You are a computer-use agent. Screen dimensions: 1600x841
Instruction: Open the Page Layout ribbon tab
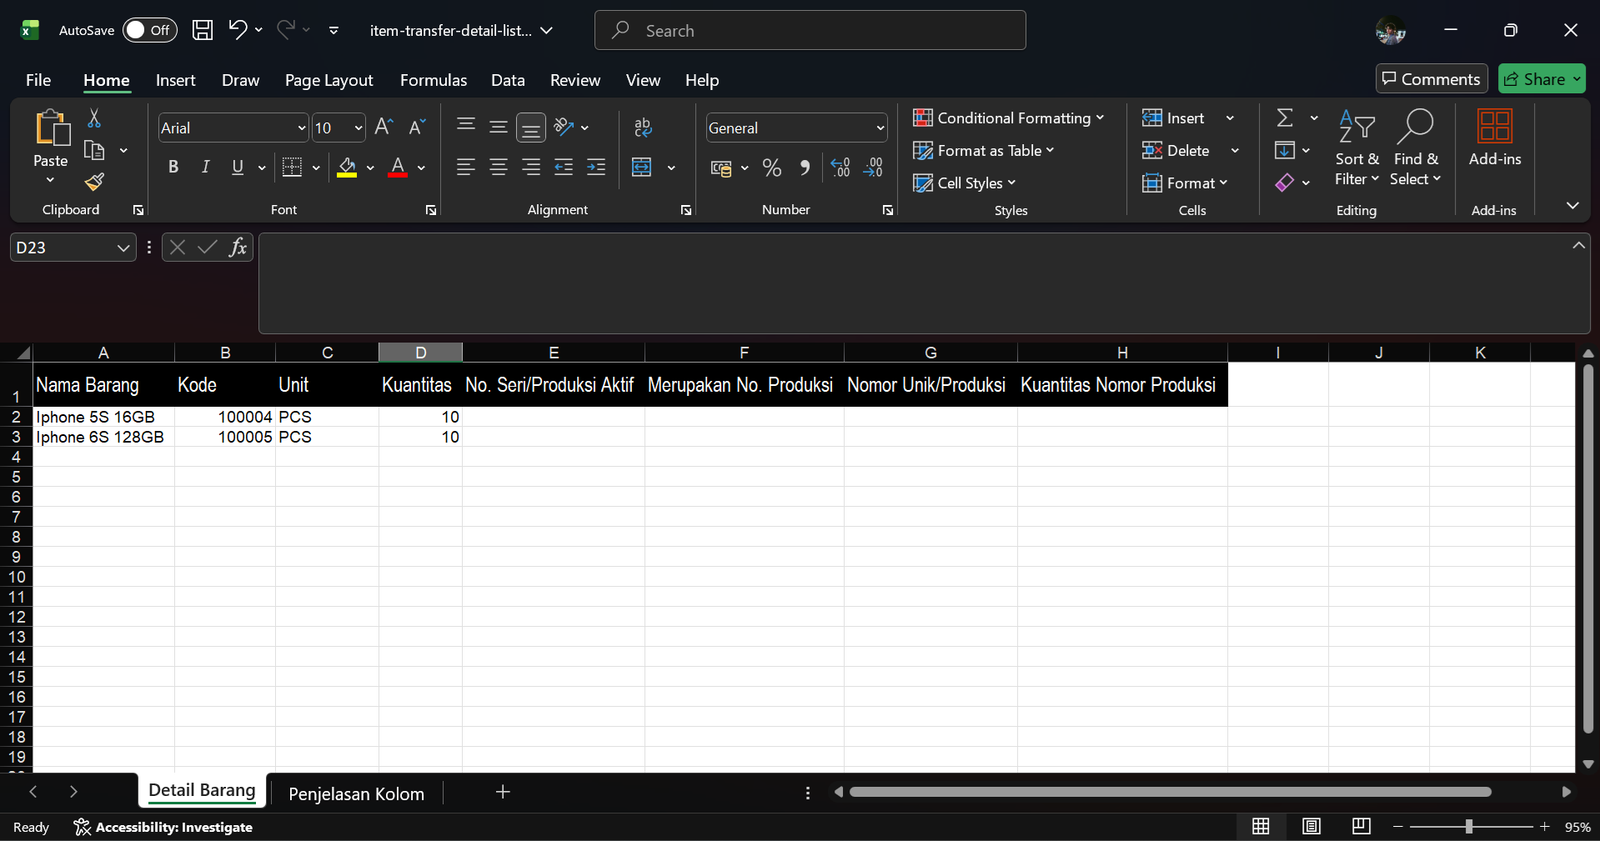(x=329, y=80)
